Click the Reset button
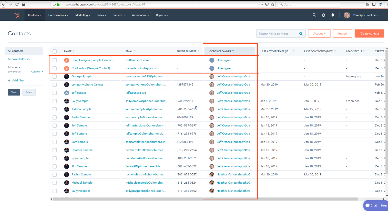The width and height of the screenshot is (388, 211). (x=29, y=92)
